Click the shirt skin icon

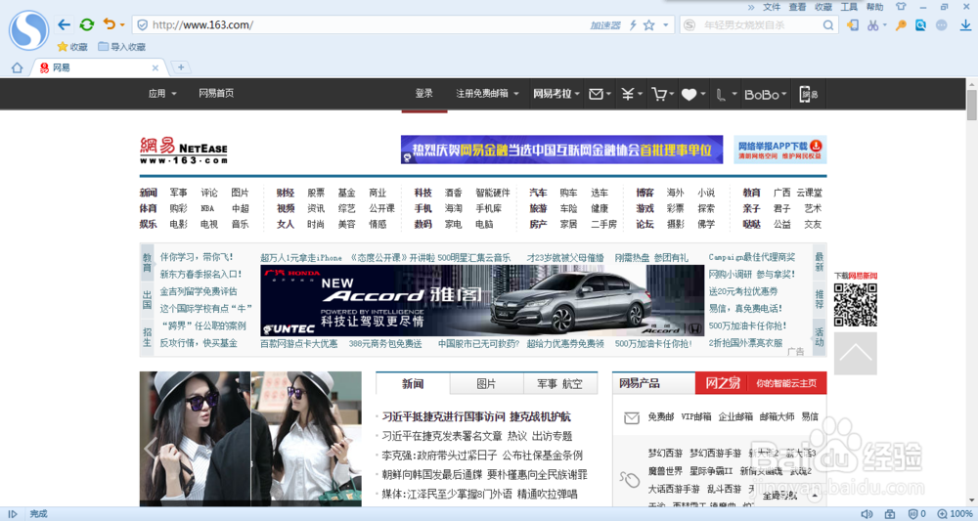[900, 7]
